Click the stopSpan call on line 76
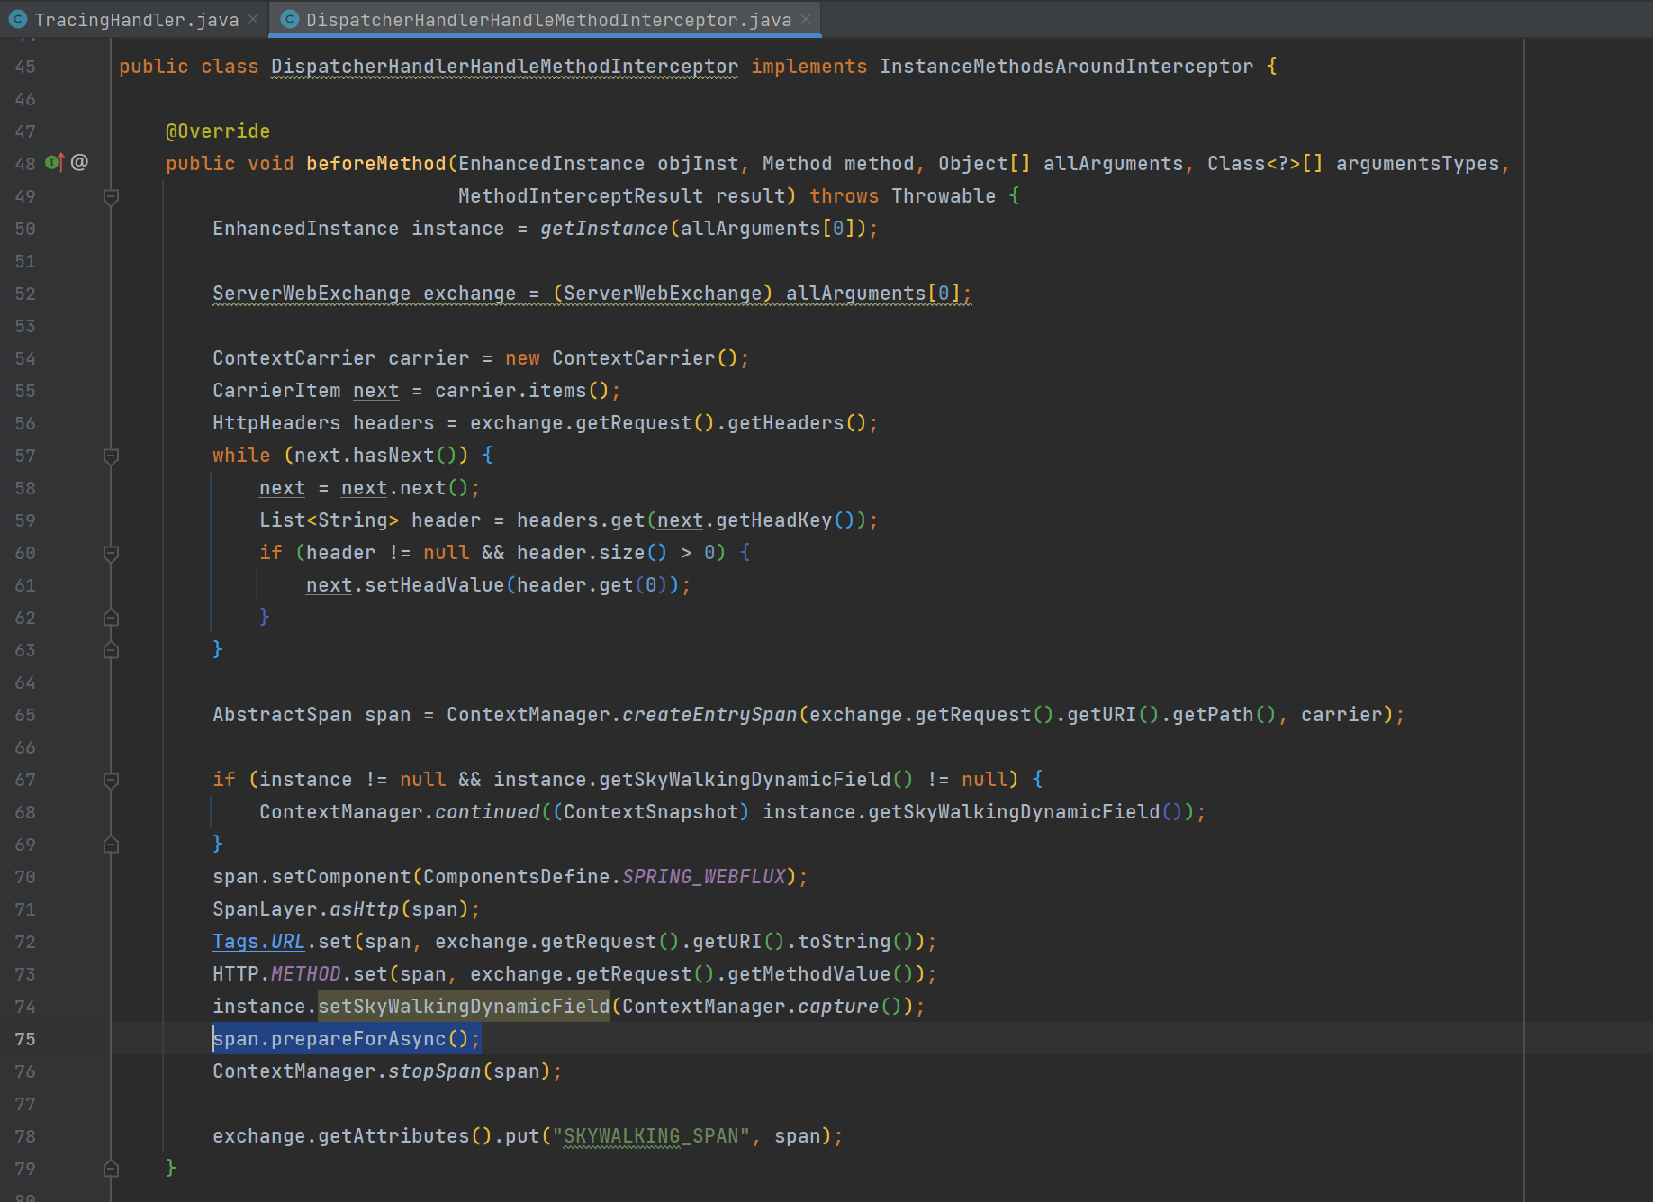 point(435,1071)
